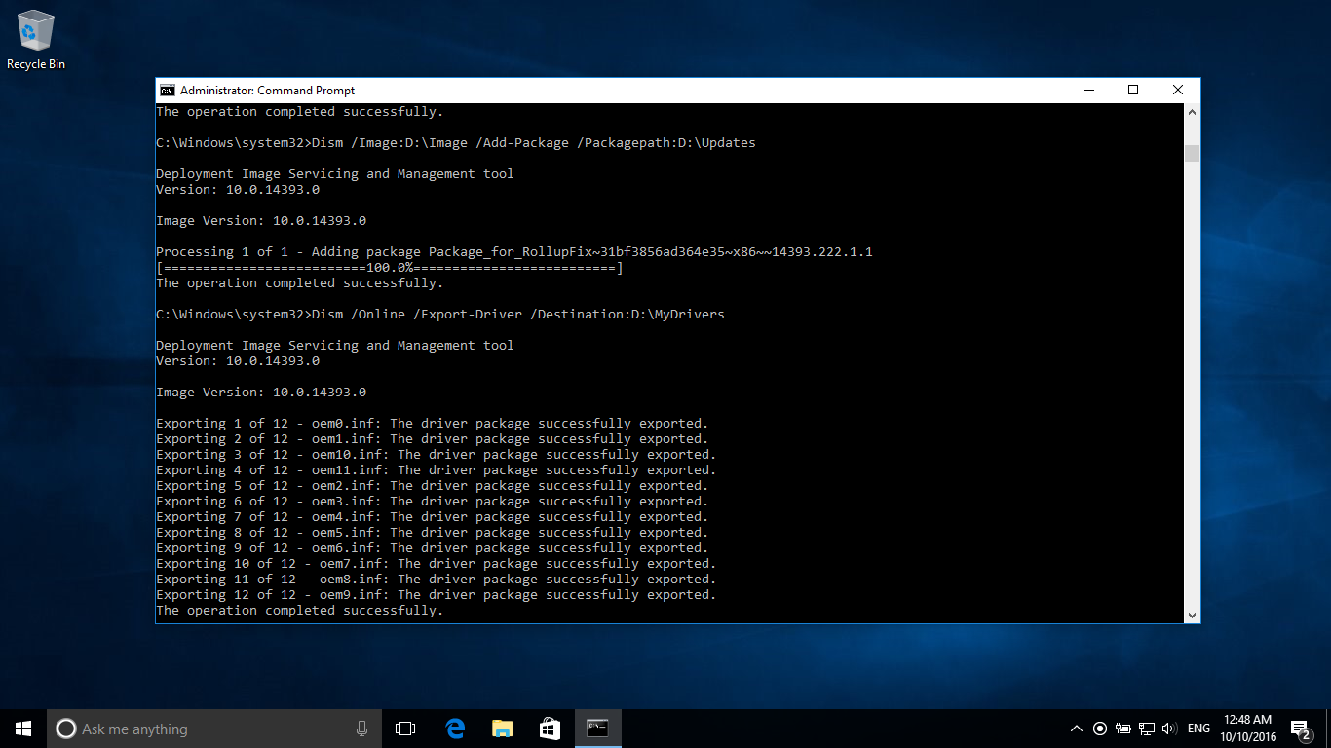The width and height of the screenshot is (1331, 748).
Task: Maximize the Command Prompt window
Action: point(1133,91)
